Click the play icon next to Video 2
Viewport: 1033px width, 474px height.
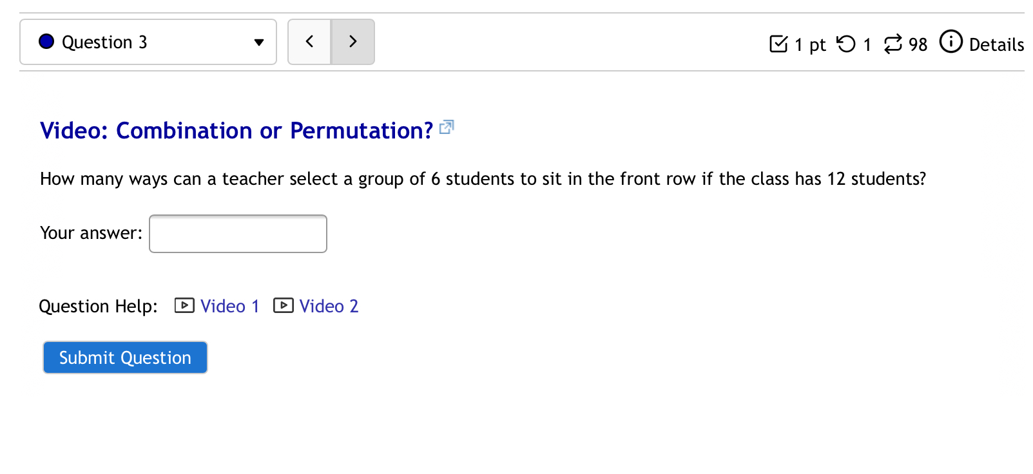284,305
